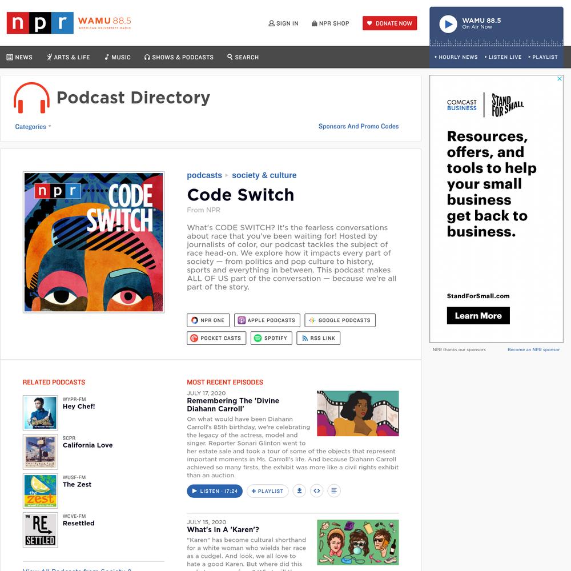Go to society & culture category
Image resolution: width=571 pixels, height=571 pixels.
pos(264,175)
